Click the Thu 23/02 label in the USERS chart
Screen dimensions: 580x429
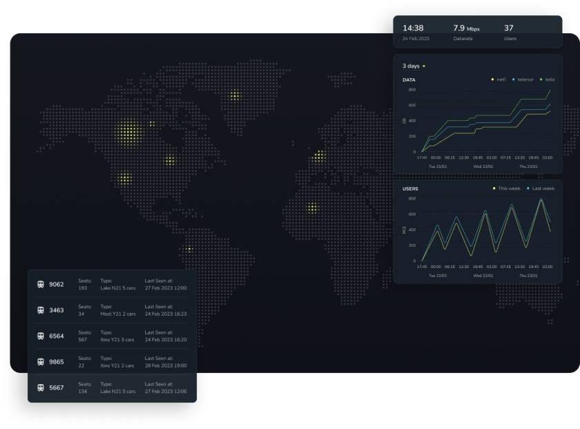click(528, 276)
